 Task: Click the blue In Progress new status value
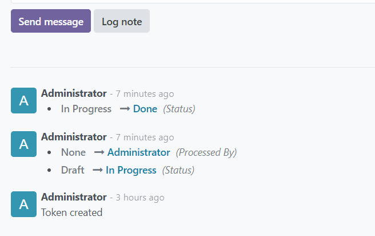[131, 170]
